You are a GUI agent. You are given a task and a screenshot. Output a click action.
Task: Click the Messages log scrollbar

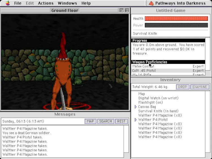point(126,139)
